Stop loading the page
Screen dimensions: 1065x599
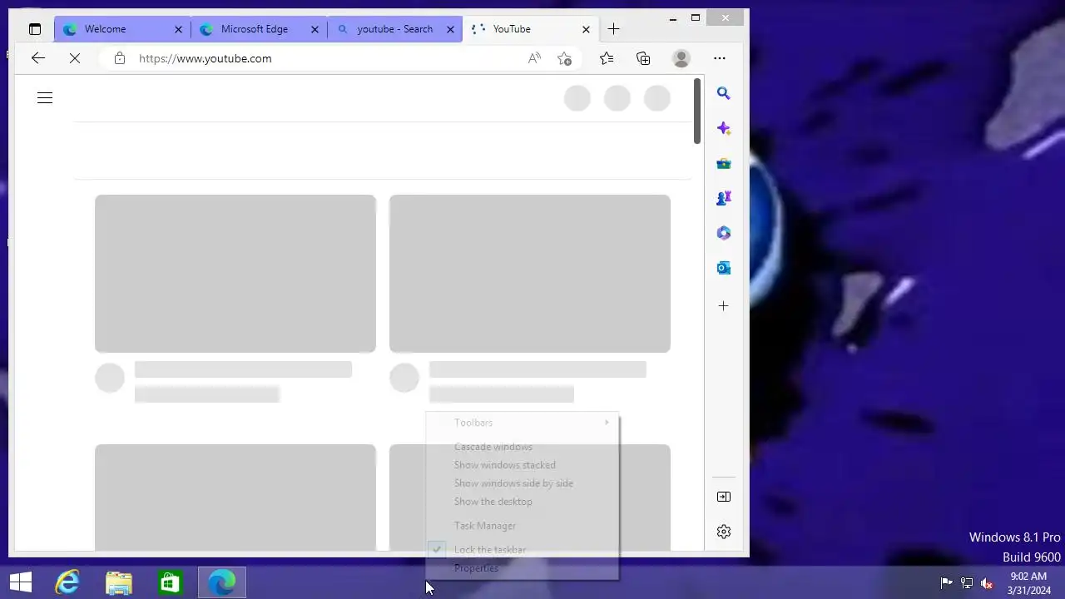click(x=75, y=58)
